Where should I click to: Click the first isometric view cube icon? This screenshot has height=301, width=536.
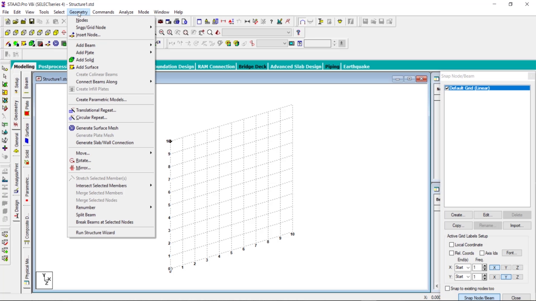tap(8, 33)
